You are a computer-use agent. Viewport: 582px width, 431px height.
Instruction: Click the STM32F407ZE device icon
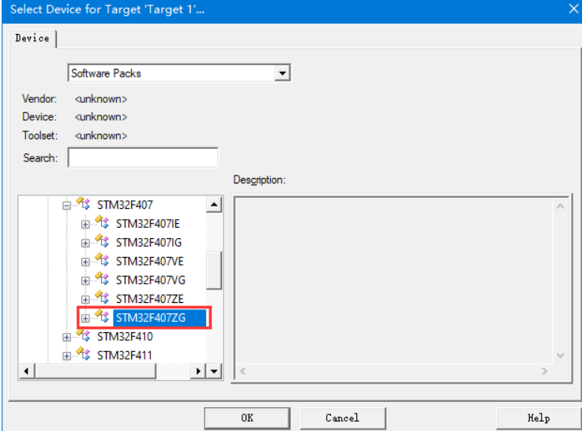pyautogui.click(x=102, y=297)
